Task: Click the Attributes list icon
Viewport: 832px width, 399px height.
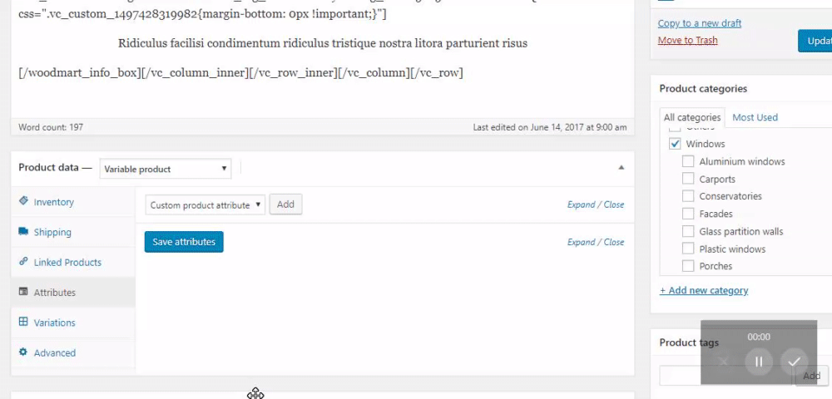Action: (23, 293)
